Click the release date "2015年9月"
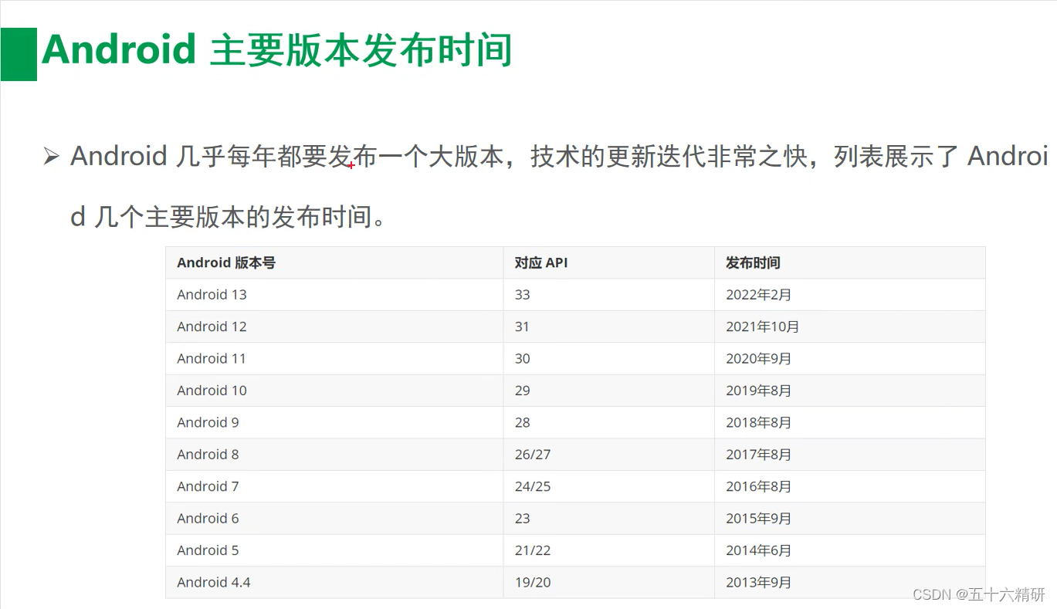This screenshot has width=1057, height=609. (x=759, y=519)
